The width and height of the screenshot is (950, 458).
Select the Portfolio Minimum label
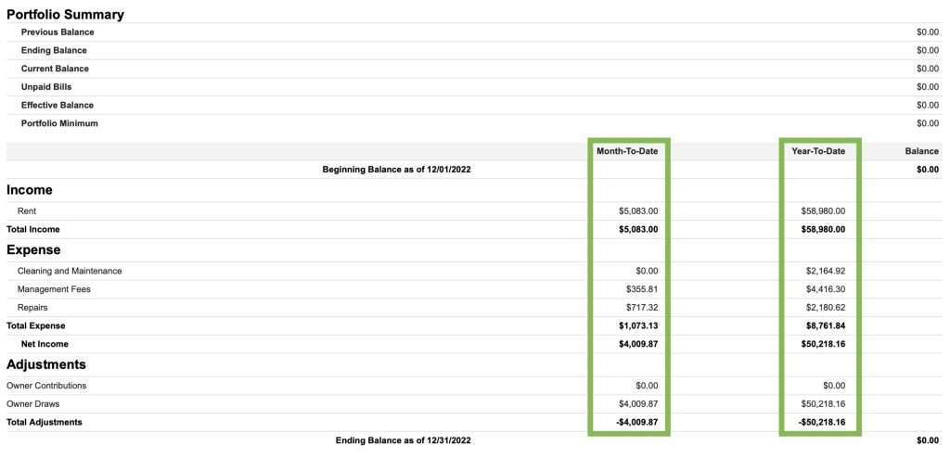click(x=59, y=123)
